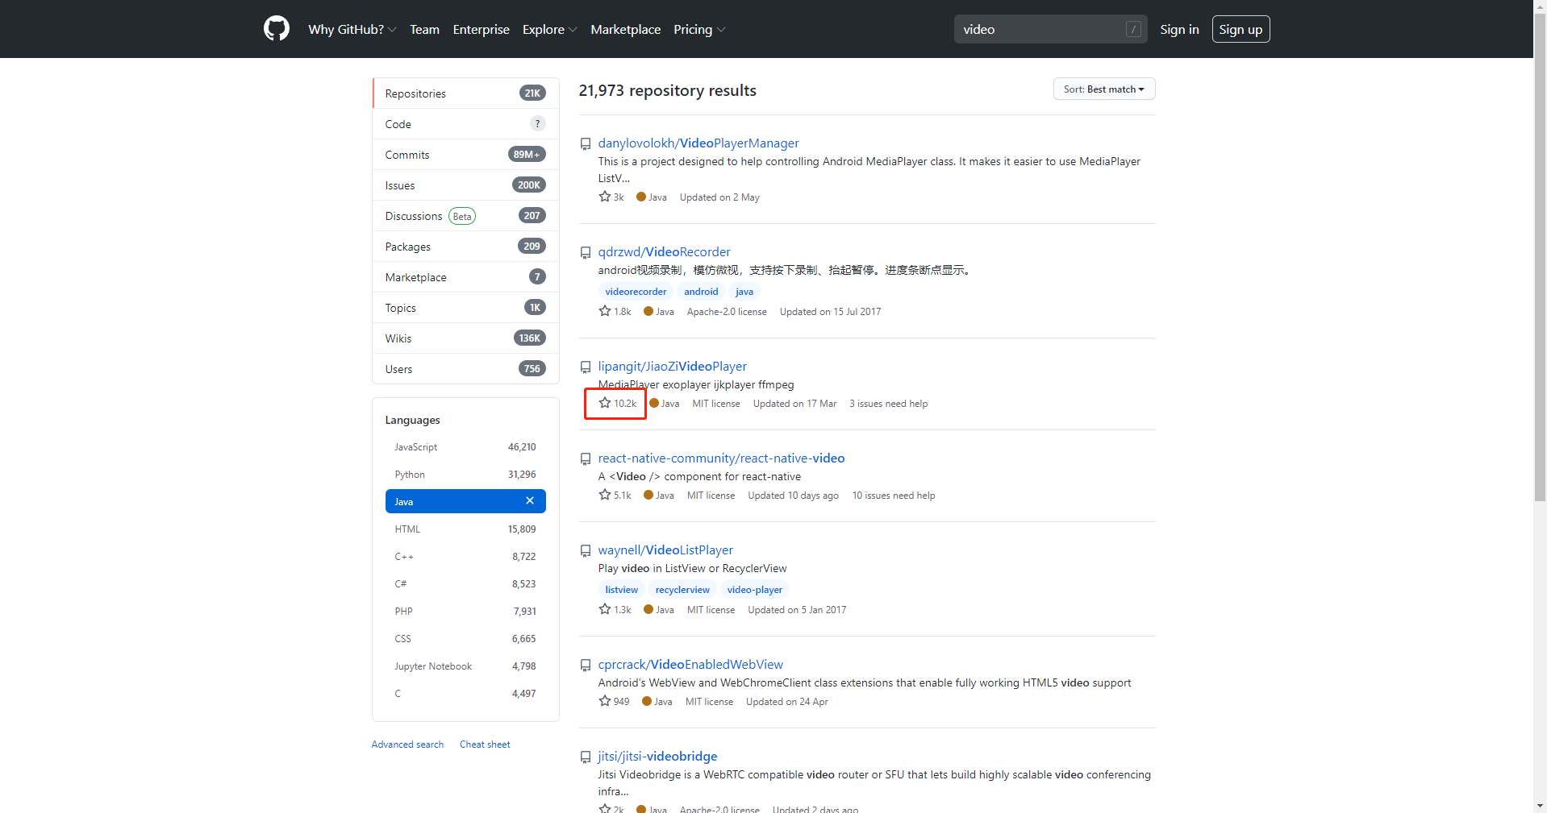The image size is (1547, 813).
Task: Open Marketplace in the top navigation
Action: point(625,29)
